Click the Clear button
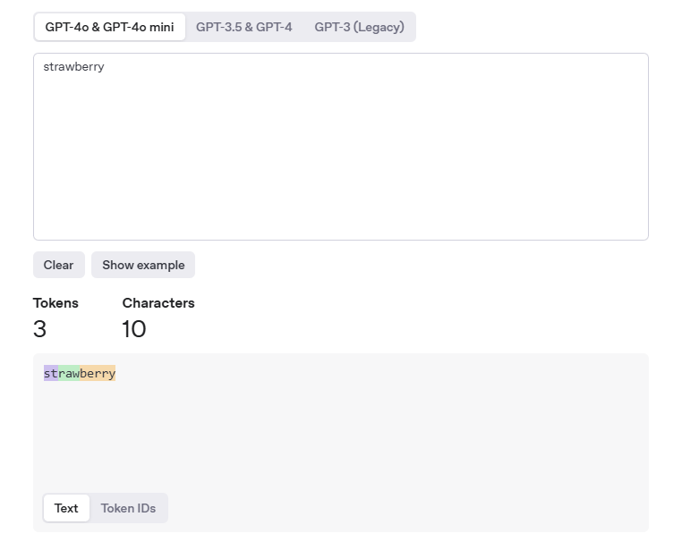This screenshot has height=542, width=682. coord(59,265)
